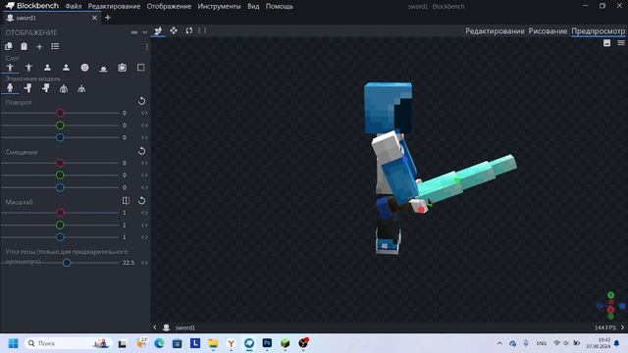Select the head display slot
The width and height of the screenshot is (628, 353).
84,68
